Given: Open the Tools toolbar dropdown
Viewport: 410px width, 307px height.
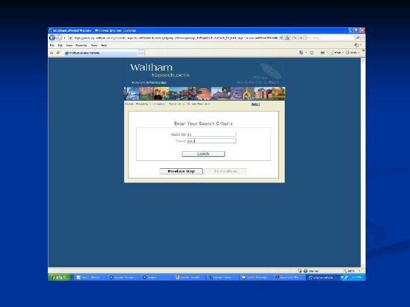Looking at the screenshot, I should click(352, 53).
